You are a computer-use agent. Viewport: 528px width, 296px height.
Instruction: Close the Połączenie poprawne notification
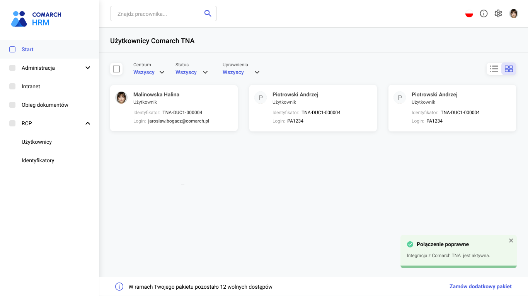tap(511, 240)
